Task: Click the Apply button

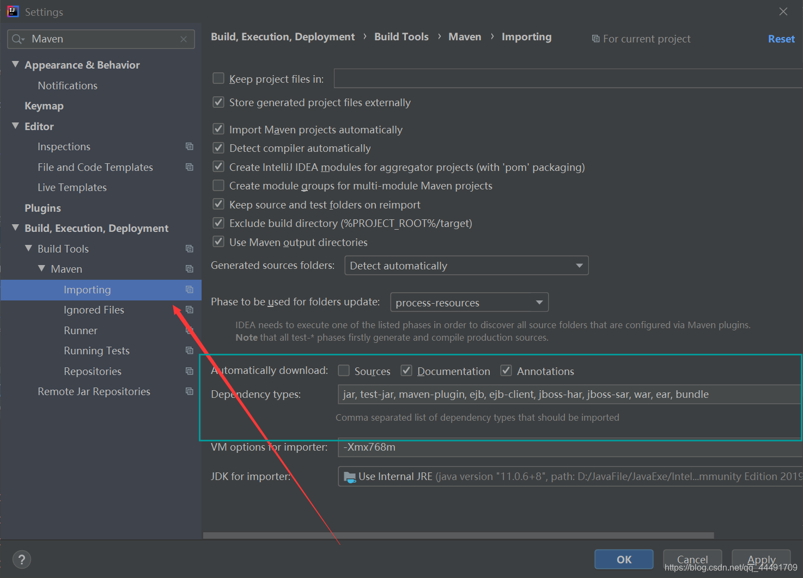Action: 761,559
